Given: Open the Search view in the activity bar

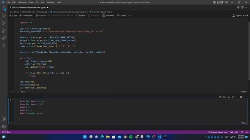Looking at the screenshot, I should [4, 16].
